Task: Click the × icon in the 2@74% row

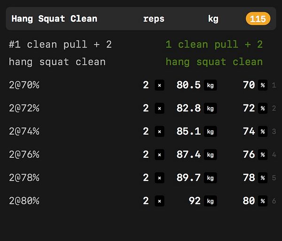Action: pyautogui.click(x=159, y=131)
